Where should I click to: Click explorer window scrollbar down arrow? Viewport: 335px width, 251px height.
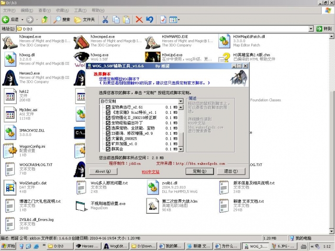(332, 231)
